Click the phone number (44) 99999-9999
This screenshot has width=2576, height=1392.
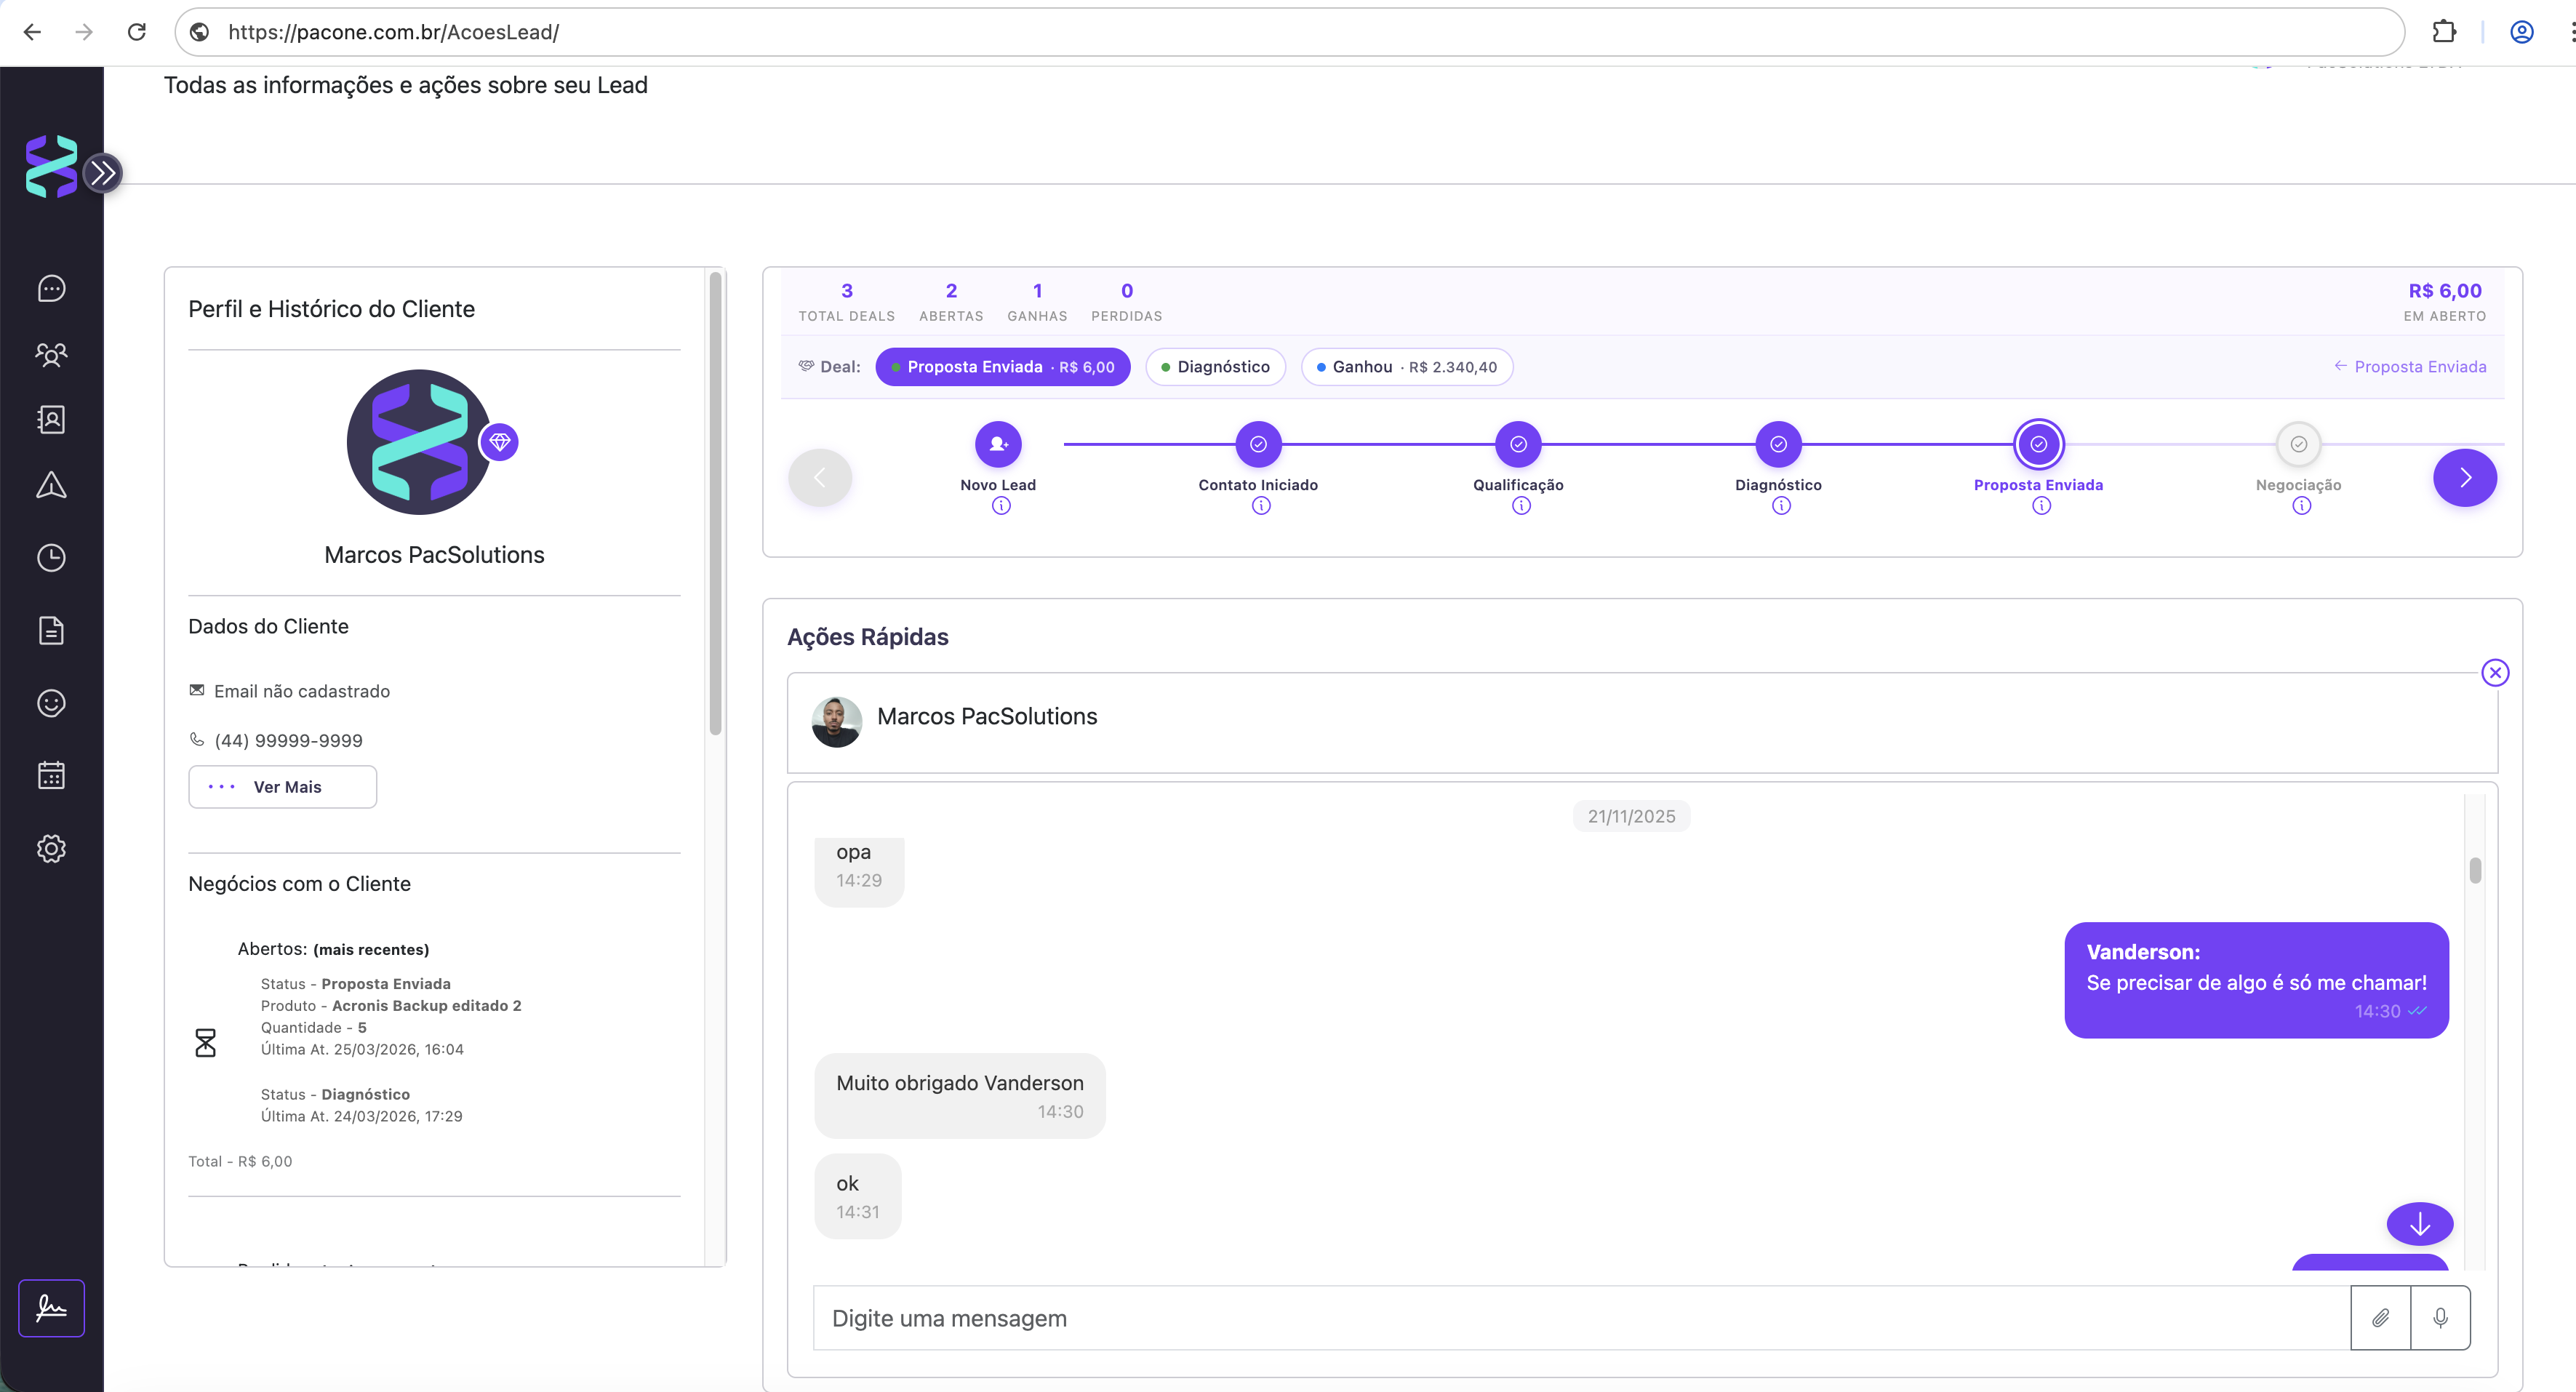(288, 741)
